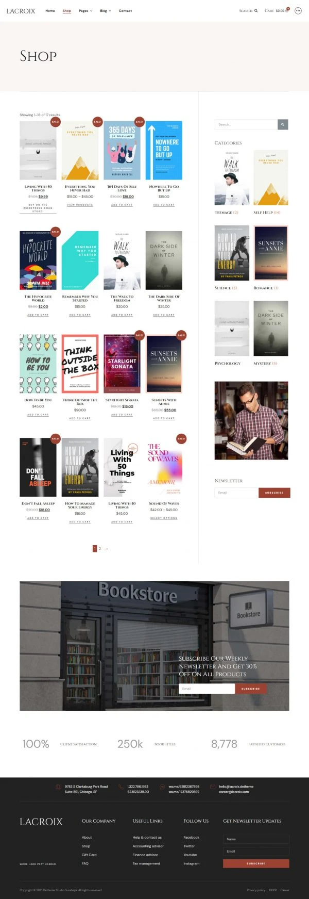Expand the Blog dropdown menu
This screenshot has height=899, width=309.
click(x=106, y=11)
